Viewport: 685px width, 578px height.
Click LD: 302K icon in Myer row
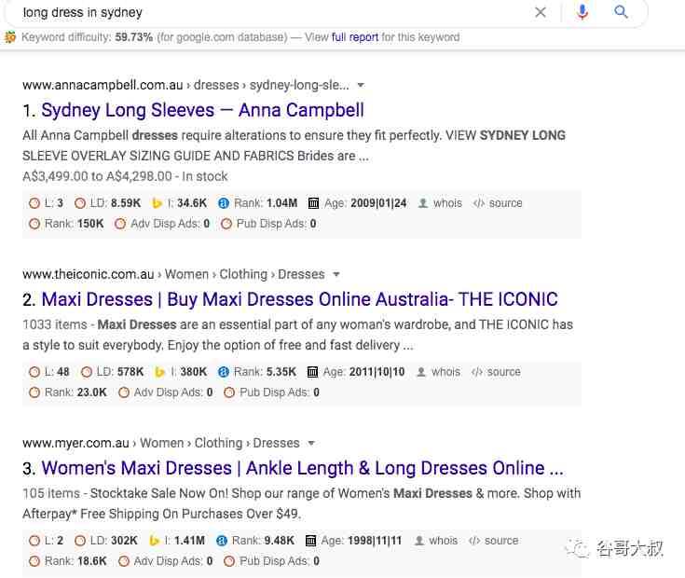click(80, 541)
